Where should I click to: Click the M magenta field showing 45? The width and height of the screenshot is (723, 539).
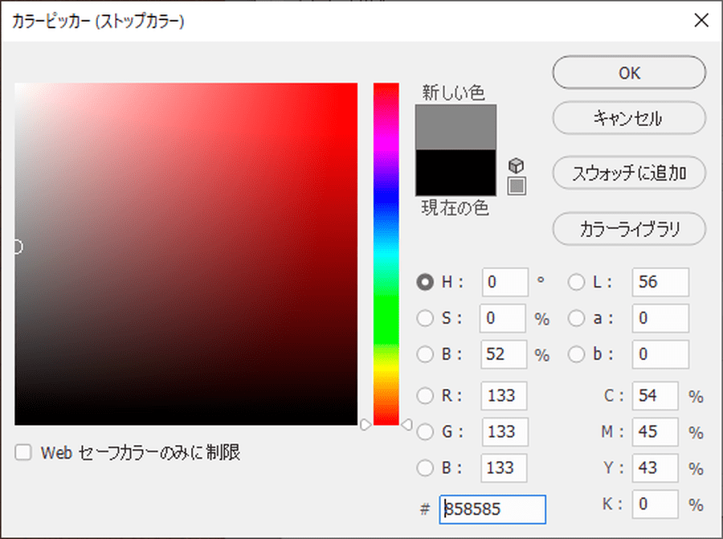click(x=656, y=431)
